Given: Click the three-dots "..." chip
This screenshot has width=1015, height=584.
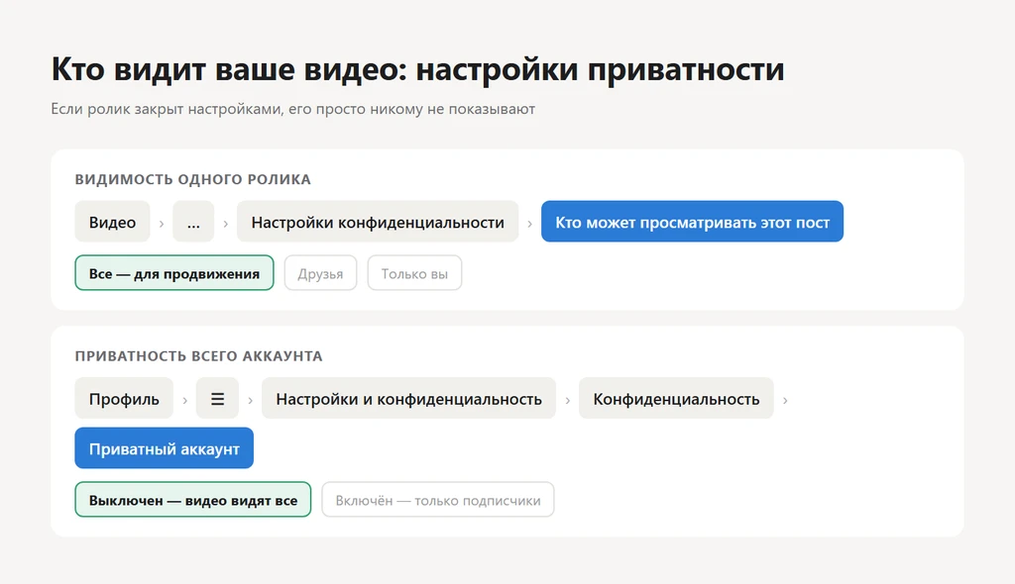Looking at the screenshot, I should 193,222.
